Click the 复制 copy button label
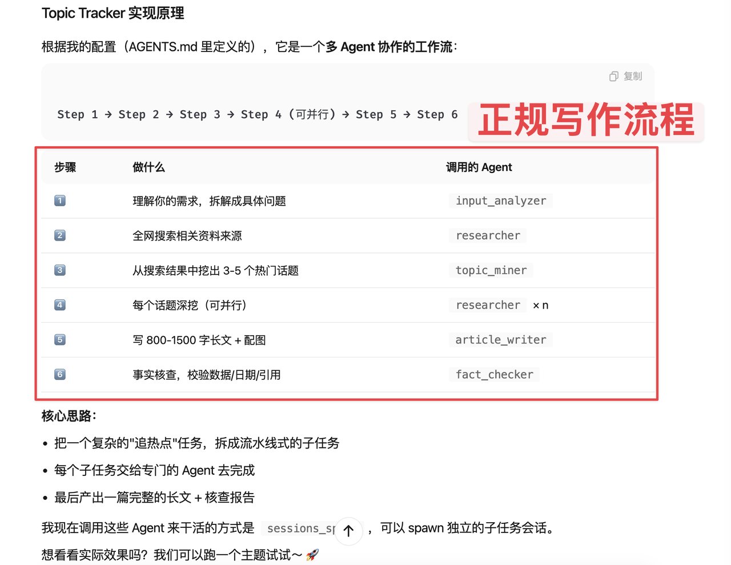This screenshot has width=731, height=565. [x=633, y=77]
